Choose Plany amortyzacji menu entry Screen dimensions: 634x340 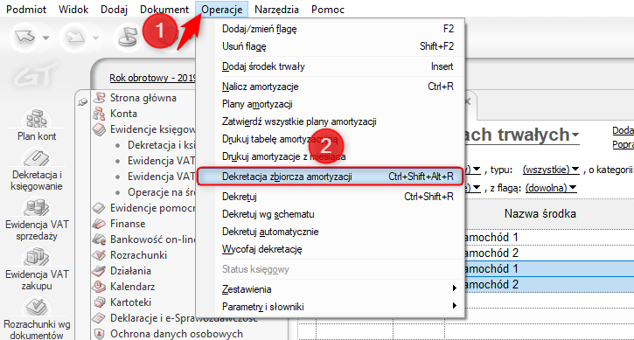pos(331,104)
